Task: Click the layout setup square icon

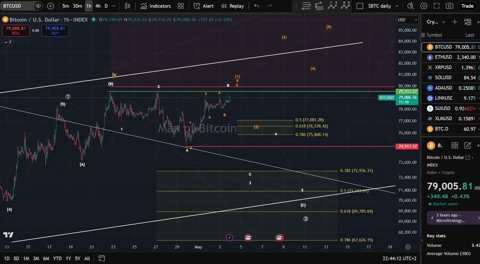Action: 360,6
